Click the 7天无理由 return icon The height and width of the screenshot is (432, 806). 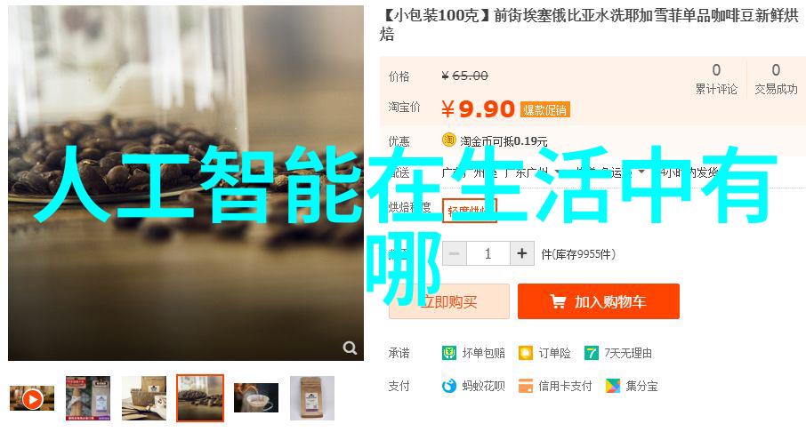[591, 353]
